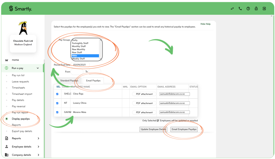Click email address field for Lowery Olivia
275x159 pixels.
tap(175, 103)
